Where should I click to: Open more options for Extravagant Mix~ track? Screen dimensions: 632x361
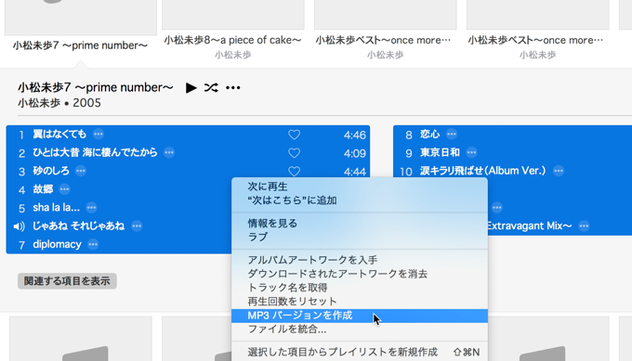[584, 226]
